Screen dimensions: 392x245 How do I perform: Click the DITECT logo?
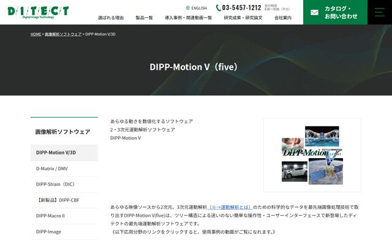[38, 12]
